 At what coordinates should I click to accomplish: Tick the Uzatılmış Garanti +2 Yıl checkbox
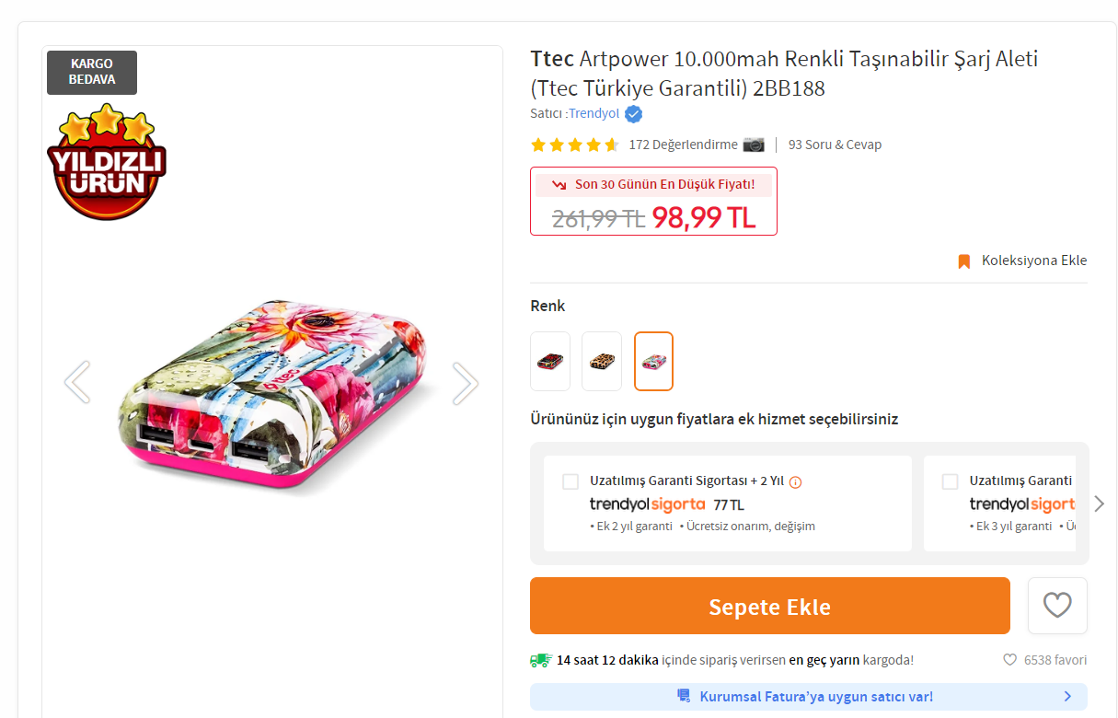coord(571,481)
